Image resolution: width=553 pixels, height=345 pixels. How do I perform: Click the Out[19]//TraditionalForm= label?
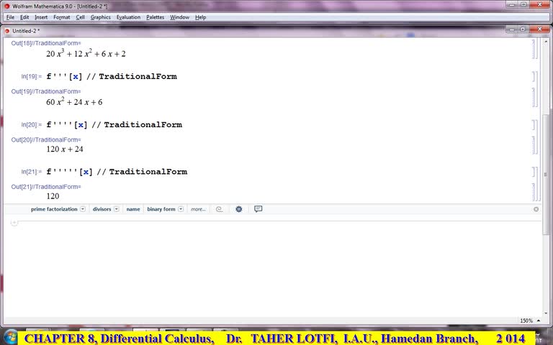(x=46, y=91)
